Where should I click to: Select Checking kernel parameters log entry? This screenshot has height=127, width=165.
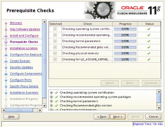pos(79,101)
